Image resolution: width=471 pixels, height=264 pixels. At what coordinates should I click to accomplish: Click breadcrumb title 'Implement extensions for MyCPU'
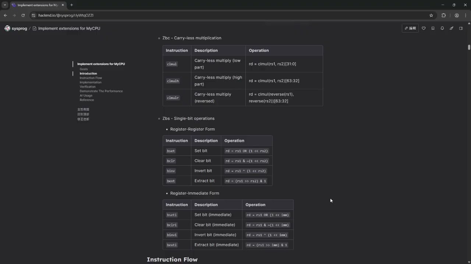point(69,28)
